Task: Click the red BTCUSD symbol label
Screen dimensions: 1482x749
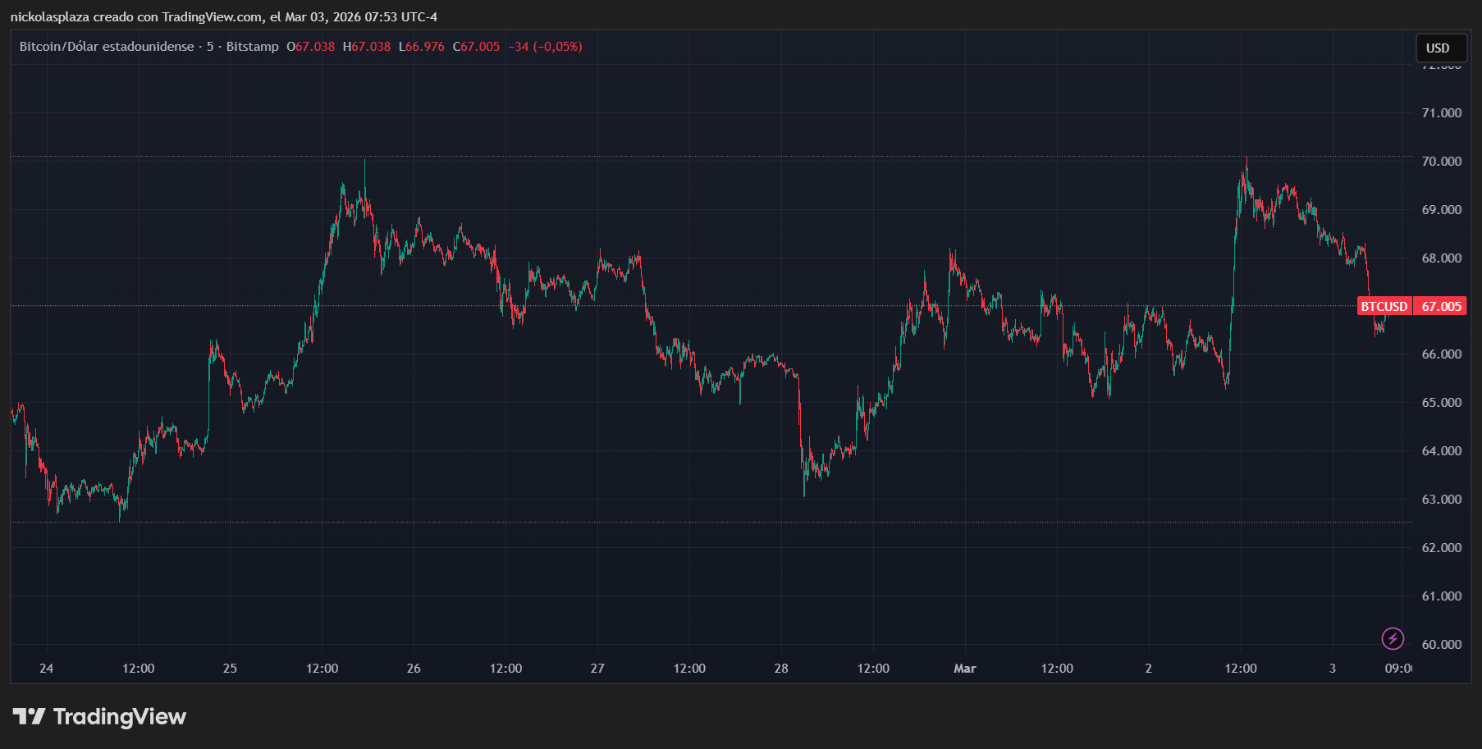Action: coord(1384,306)
